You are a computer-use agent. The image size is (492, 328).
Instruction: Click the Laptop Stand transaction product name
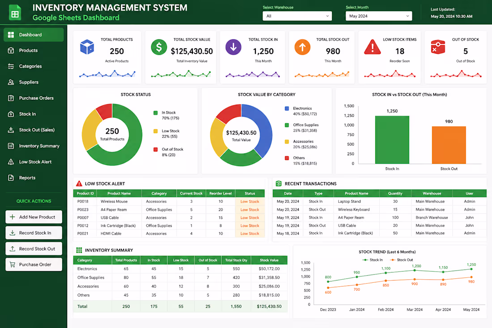click(x=349, y=201)
